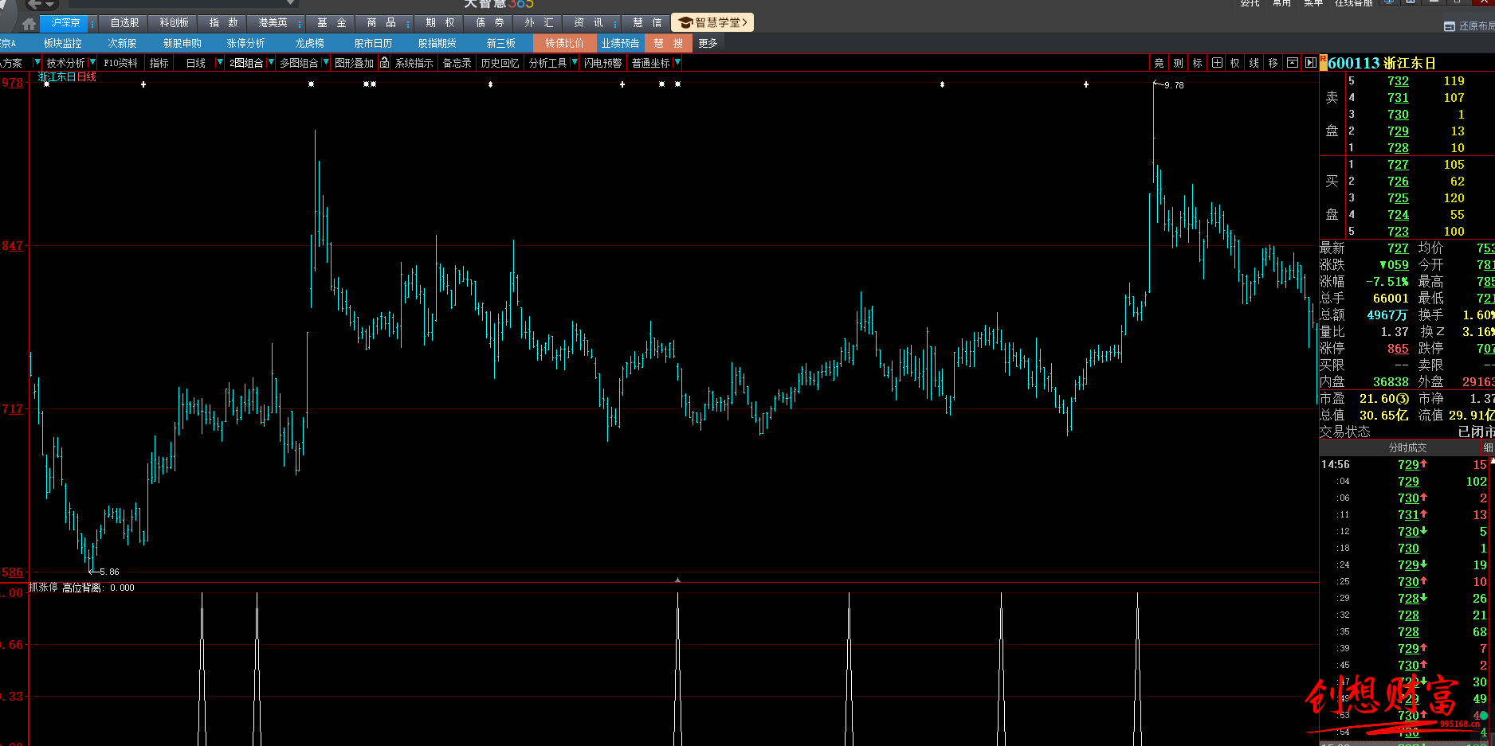Image resolution: width=1495 pixels, height=746 pixels.
Task: Open dropdown arrow next to 多图组合
Action: 326,62
